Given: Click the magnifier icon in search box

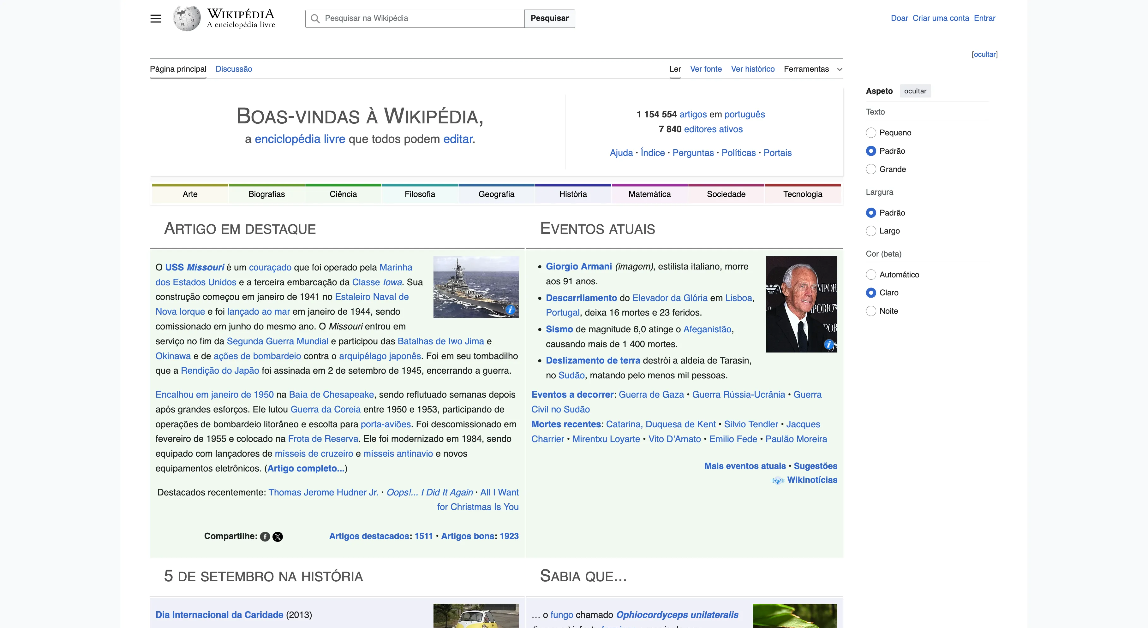Looking at the screenshot, I should pyautogui.click(x=315, y=19).
